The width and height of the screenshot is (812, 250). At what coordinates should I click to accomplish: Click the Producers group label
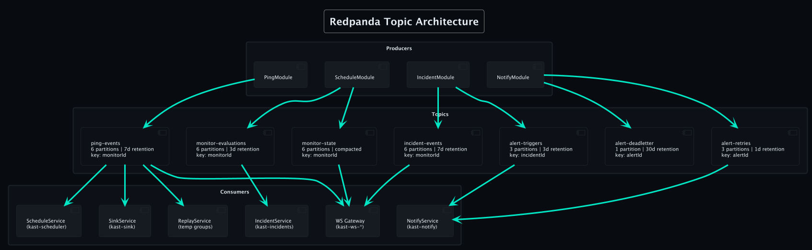pos(399,48)
